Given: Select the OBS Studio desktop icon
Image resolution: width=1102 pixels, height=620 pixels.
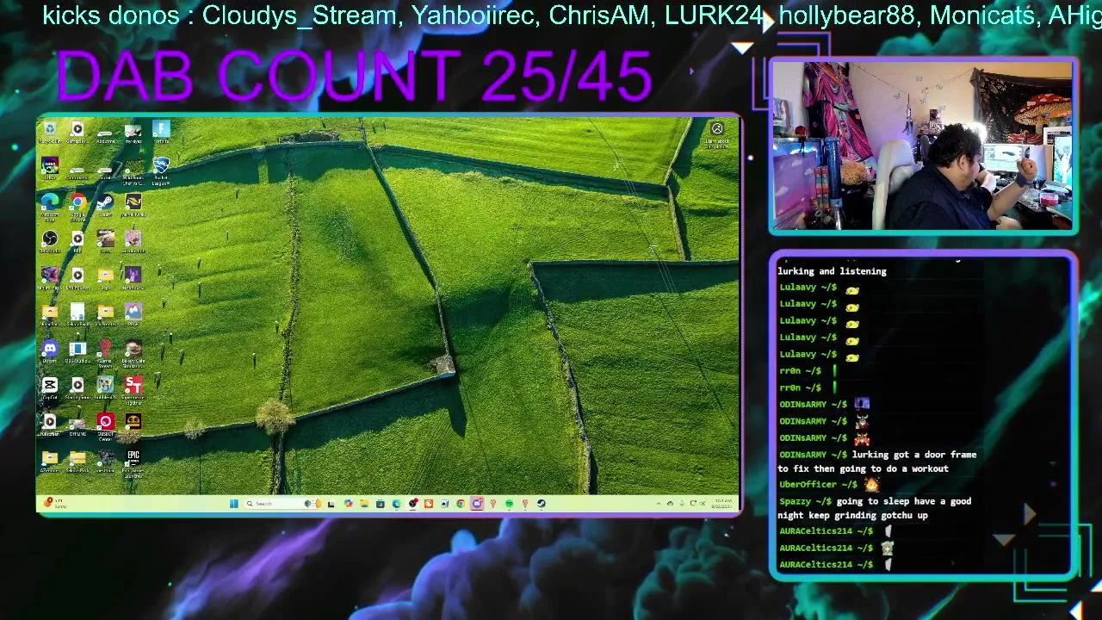Looking at the screenshot, I should (x=50, y=241).
